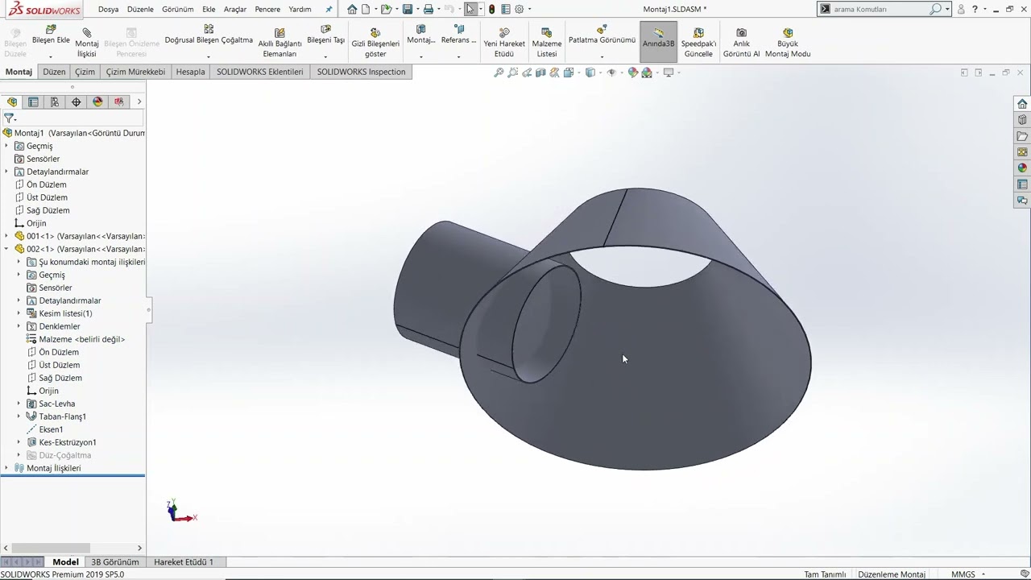Open the ConfigurationManager tab icon
The image size is (1031, 580).
tap(55, 101)
